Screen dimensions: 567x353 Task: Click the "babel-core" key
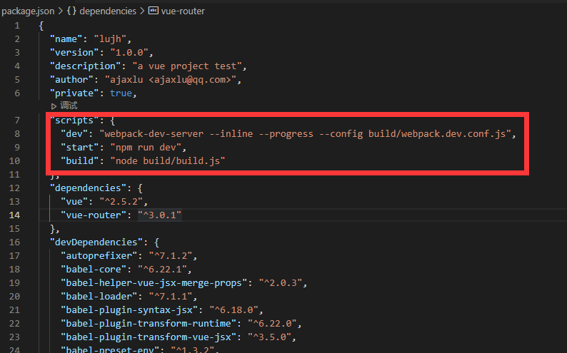click(94, 270)
